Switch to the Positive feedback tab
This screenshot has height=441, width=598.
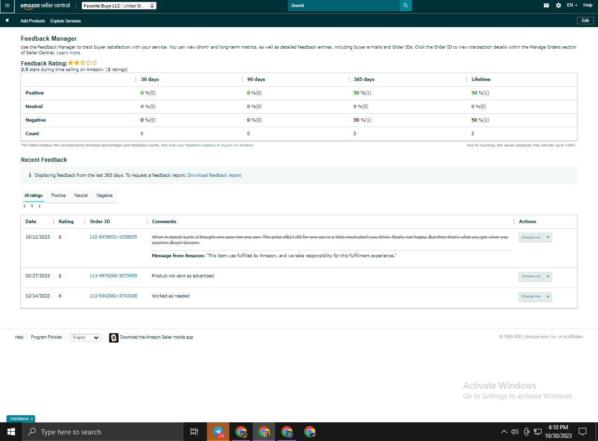58,195
